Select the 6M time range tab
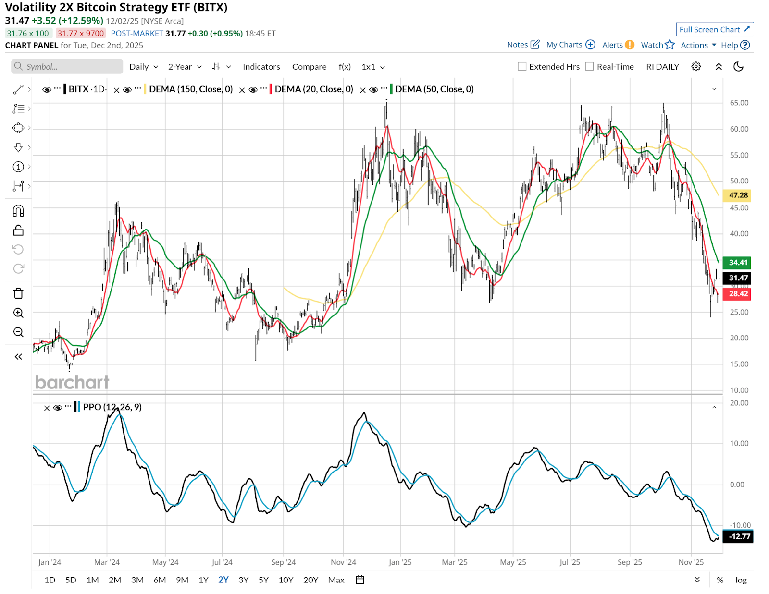 (x=160, y=580)
